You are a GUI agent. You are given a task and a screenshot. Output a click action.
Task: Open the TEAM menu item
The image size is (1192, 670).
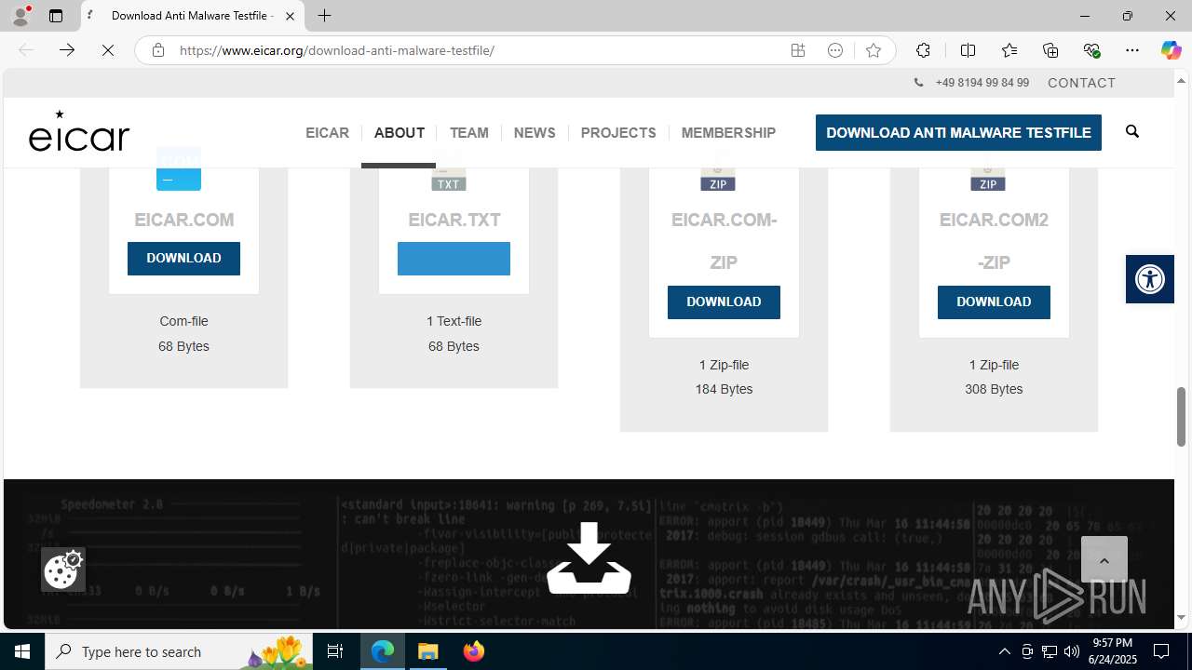click(468, 133)
